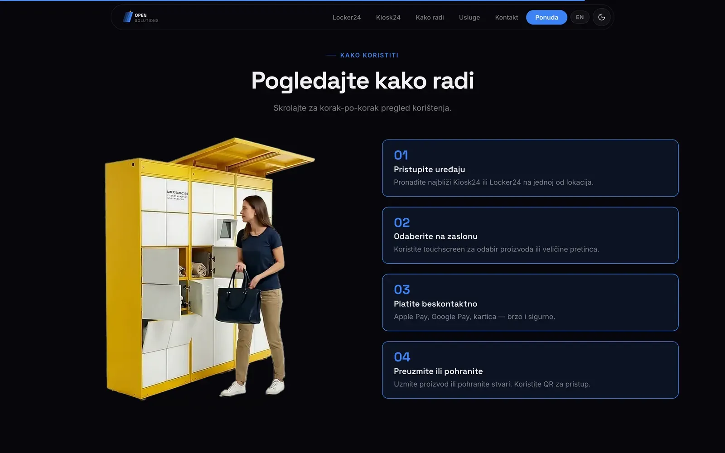Click the Open Solutions logo
Screen dimensions: 725x453
[140, 17]
